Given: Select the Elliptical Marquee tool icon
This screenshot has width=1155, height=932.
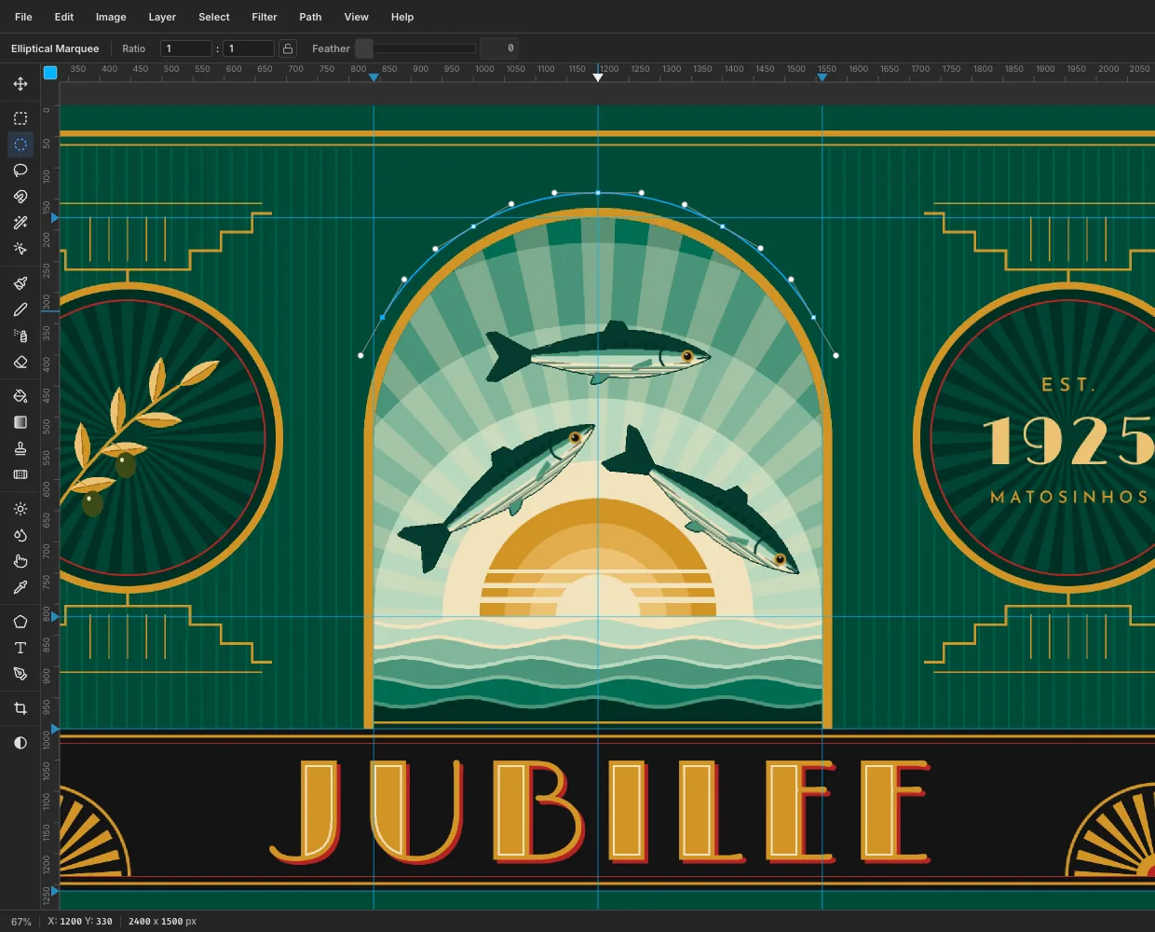Looking at the screenshot, I should pyautogui.click(x=20, y=144).
